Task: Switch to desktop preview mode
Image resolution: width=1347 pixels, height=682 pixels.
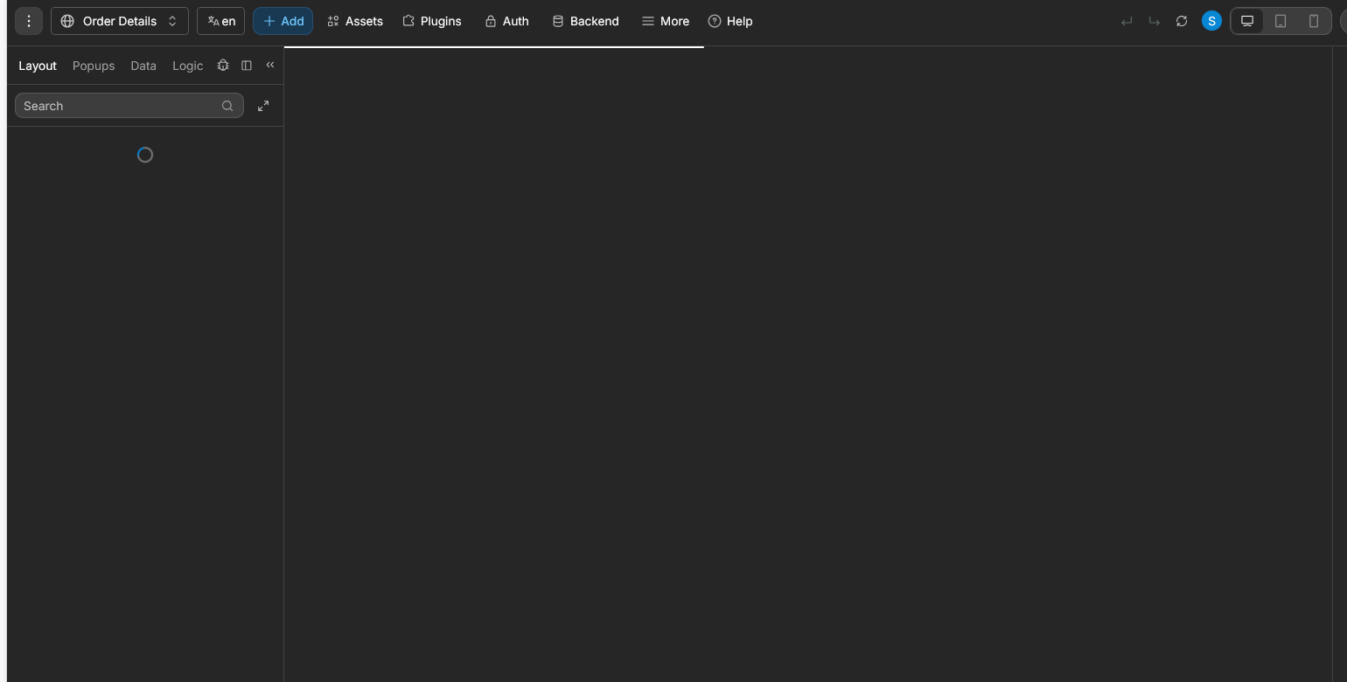Action: point(1247,21)
